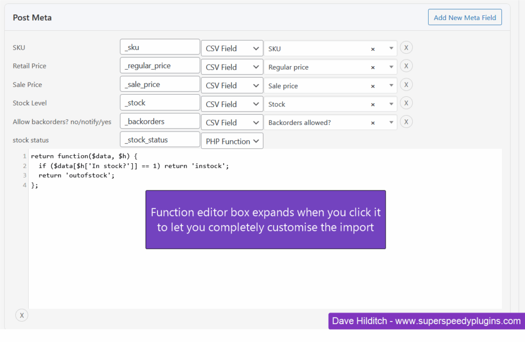Screen dimensions: 525x342
Task: Expand the Regular price column dropdown arrow
Action: pos(391,68)
